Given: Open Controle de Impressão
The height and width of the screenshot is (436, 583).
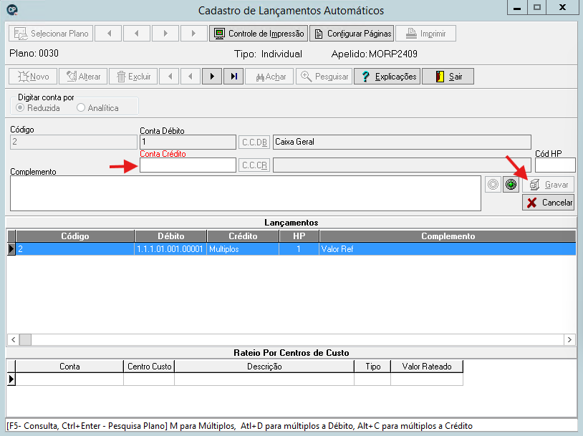Looking at the screenshot, I should pyautogui.click(x=259, y=34).
